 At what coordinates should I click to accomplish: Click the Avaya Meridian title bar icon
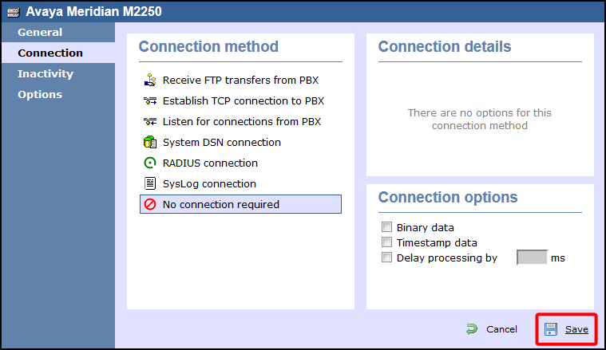tap(13, 11)
